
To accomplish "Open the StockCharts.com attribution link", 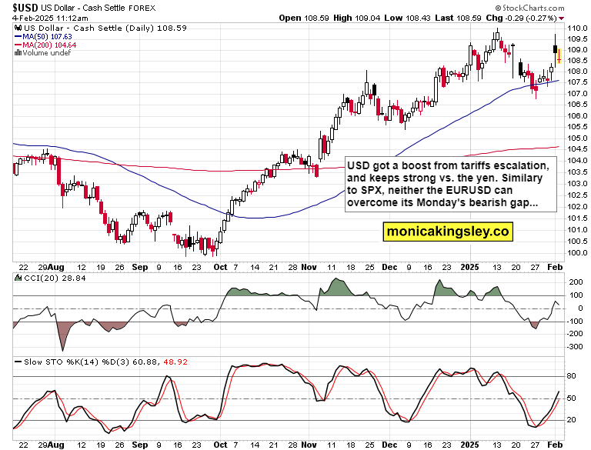I will coord(529,8).
